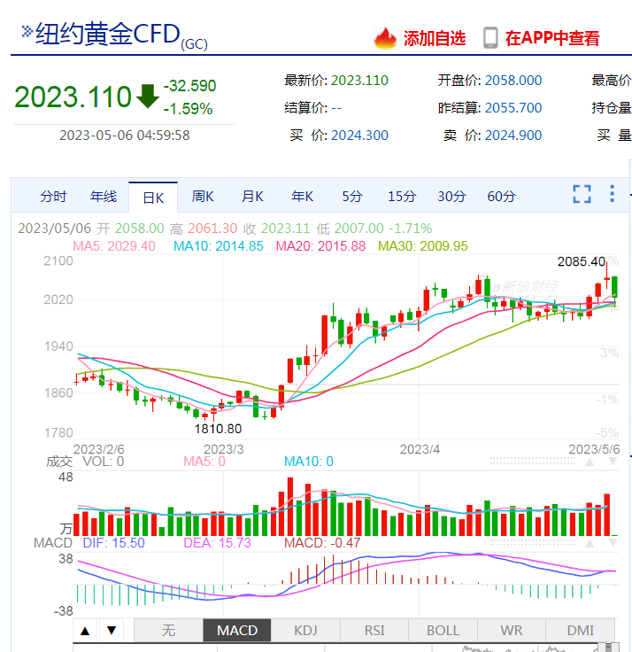Screen dimensions: 632x652
Task: Click the MA30: 2009.95 legend label
Action: coord(423,246)
